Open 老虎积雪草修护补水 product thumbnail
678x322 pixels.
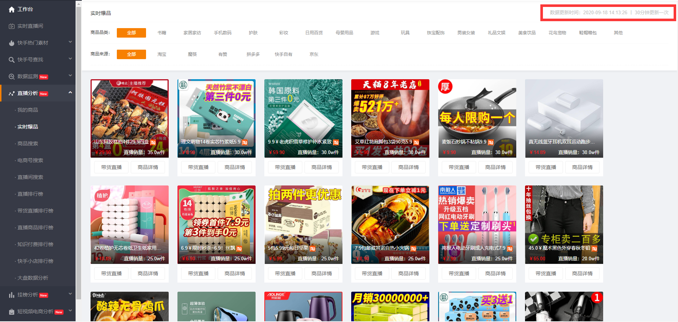click(303, 118)
